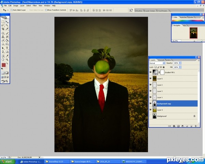Image resolution: width=205 pixels, height=164 pixels.
Task: Select the Eraser tool
Action: coord(3,40)
